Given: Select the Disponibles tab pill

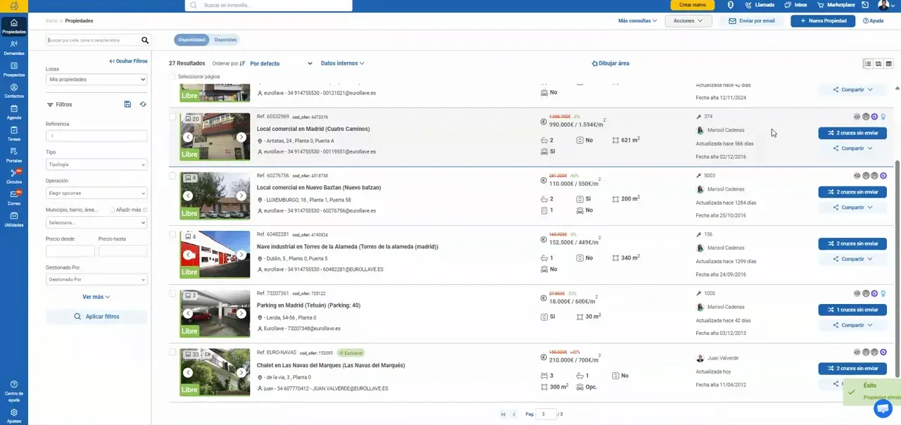Looking at the screenshot, I should [x=226, y=40].
